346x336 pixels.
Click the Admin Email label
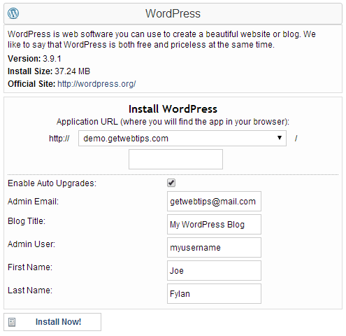[x=33, y=202]
